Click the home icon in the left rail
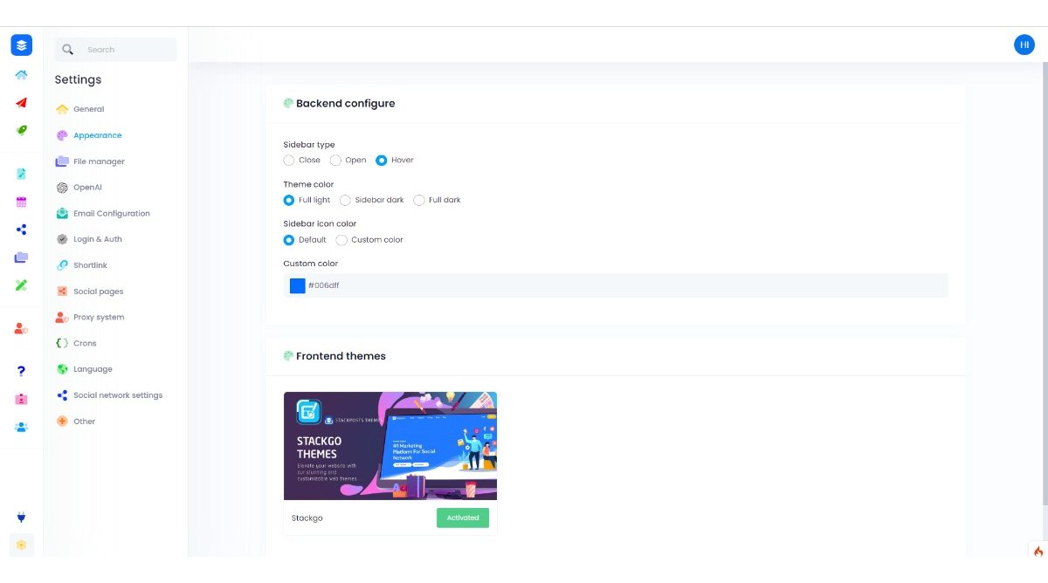The height and width of the screenshot is (583, 1048). coord(21,75)
